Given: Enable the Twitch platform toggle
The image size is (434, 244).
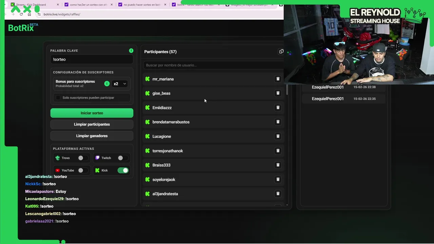Looking at the screenshot, I should (122, 158).
